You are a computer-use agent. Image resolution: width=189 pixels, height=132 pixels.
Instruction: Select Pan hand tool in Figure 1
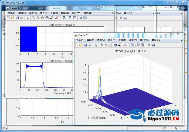pyautogui.click(x=43, y=18)
